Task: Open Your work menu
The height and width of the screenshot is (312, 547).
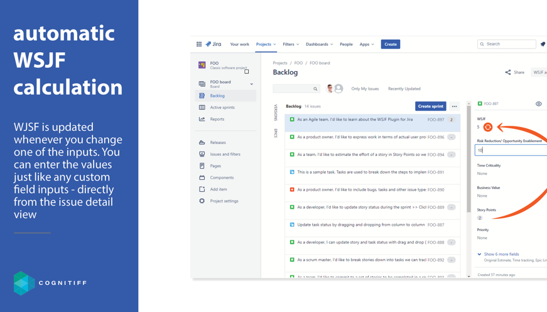Action: [240, 45]
